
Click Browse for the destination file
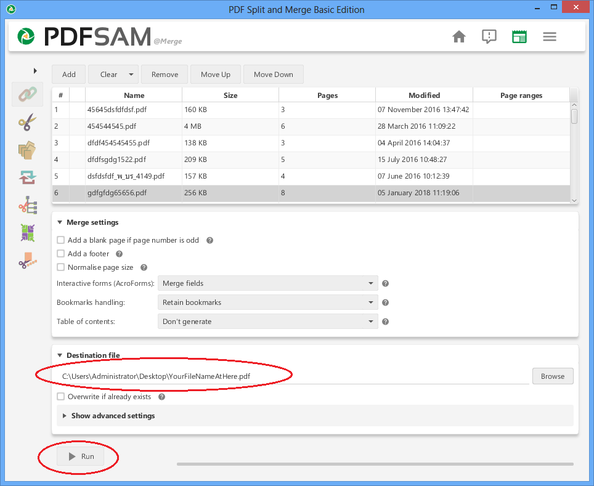[552, 376]
